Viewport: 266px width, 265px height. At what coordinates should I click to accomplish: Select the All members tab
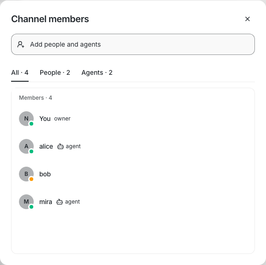[20, 72]
